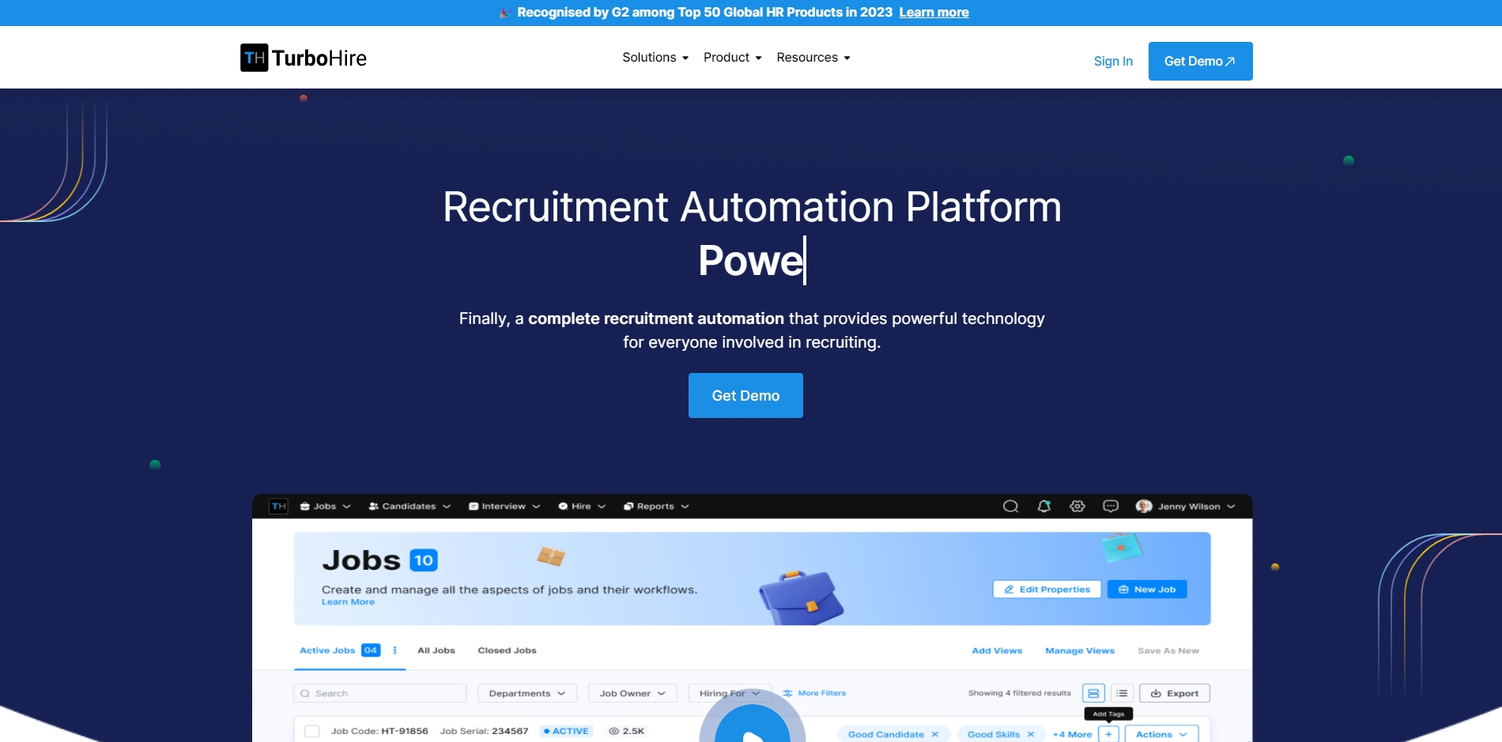The image size is (1502, 742).
Task: Click the TurboHire logo
Action: point(304,58)
